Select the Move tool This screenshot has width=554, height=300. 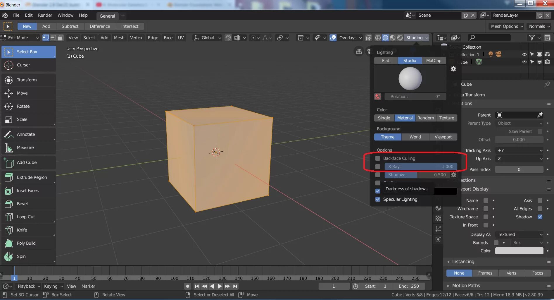(x=28, y=93)
